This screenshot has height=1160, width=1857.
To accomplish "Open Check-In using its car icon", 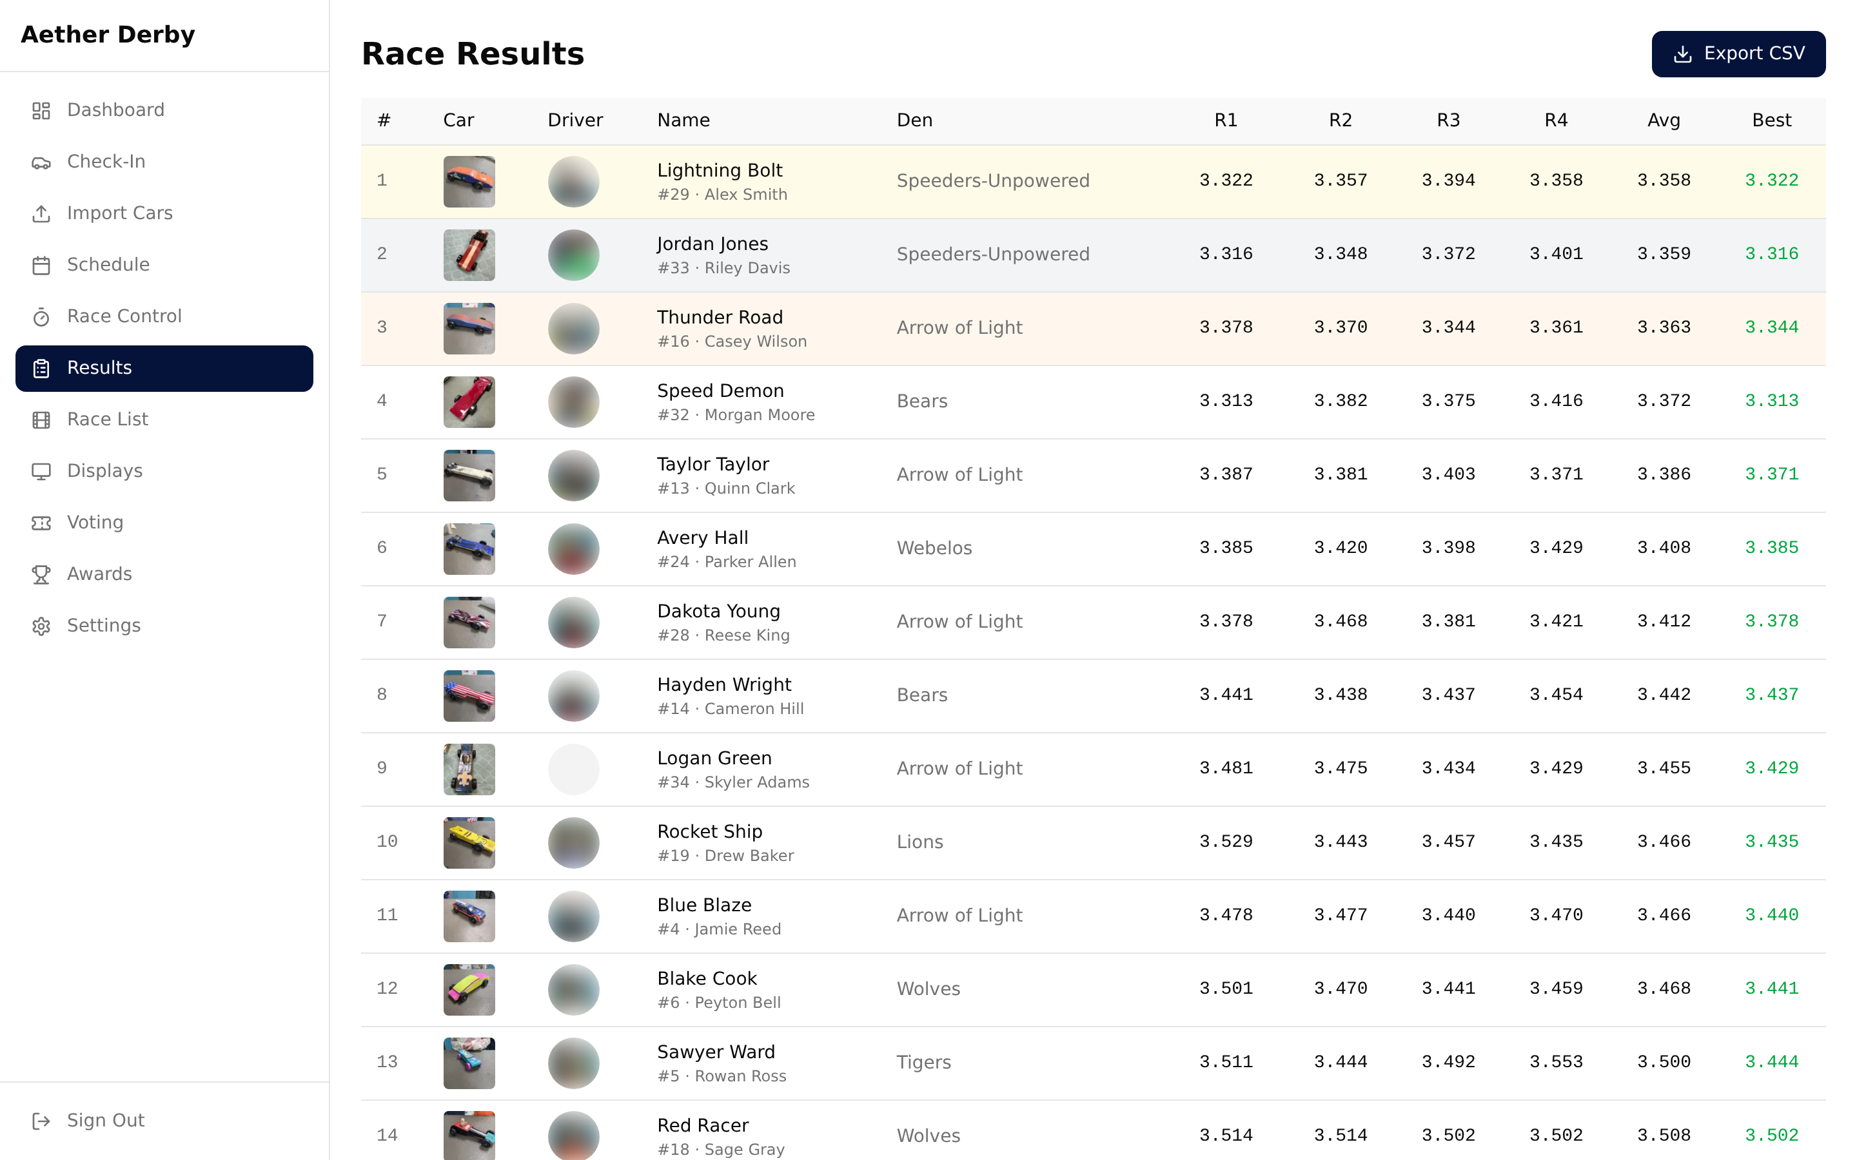I will point(41,161).
